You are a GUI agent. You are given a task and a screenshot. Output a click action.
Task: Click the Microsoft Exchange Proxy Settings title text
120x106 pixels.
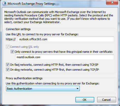[x=31, y=4]
